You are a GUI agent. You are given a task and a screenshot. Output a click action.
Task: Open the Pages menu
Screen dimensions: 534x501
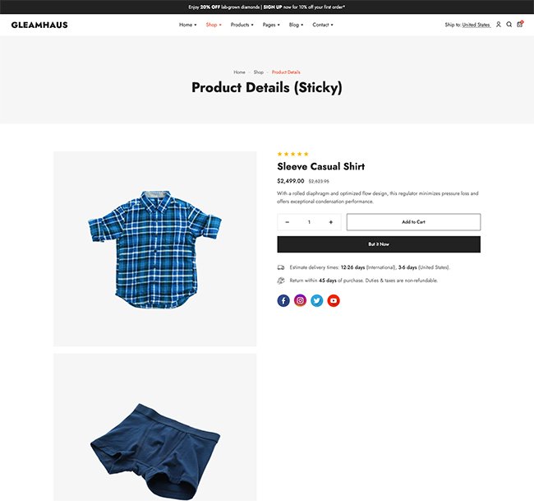tap(271, 25)
